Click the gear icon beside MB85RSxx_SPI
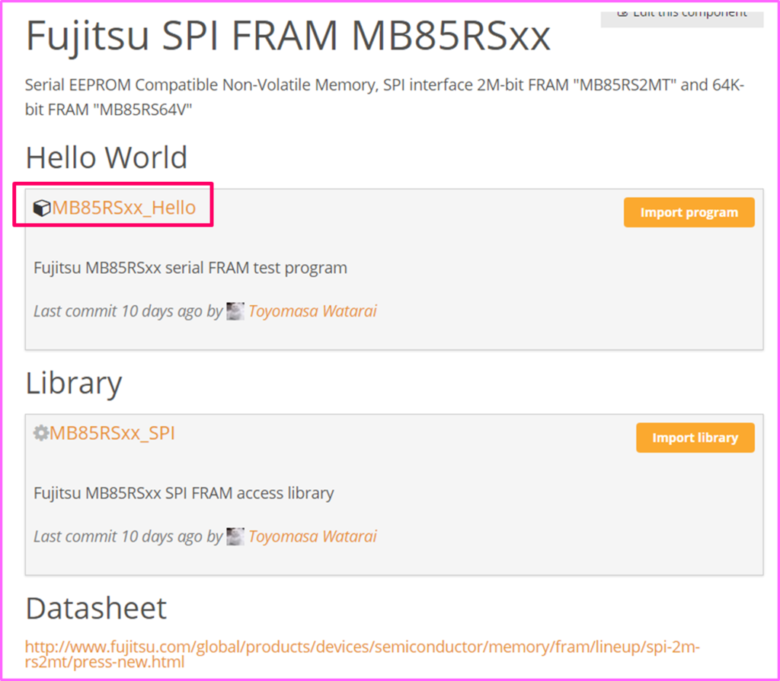Image resolution: width=780 pixels, height=681 pixels. click(x=41, y=433)
